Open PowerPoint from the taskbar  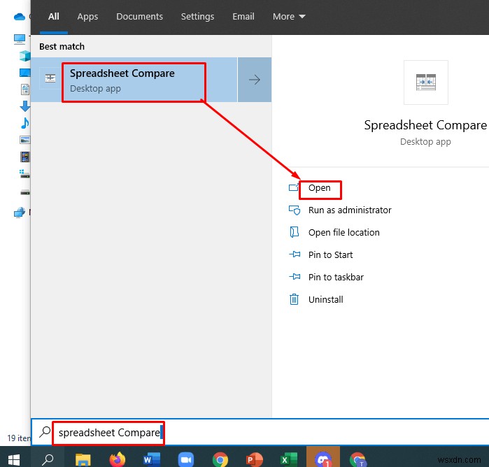[x=255, y=460]
